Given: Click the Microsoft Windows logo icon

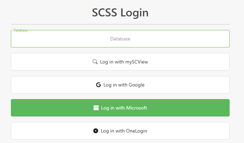Looking at the screenshot, I should click(x=96, y=108).
